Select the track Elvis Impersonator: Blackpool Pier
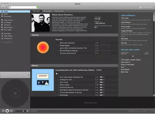 pos(71,77)
